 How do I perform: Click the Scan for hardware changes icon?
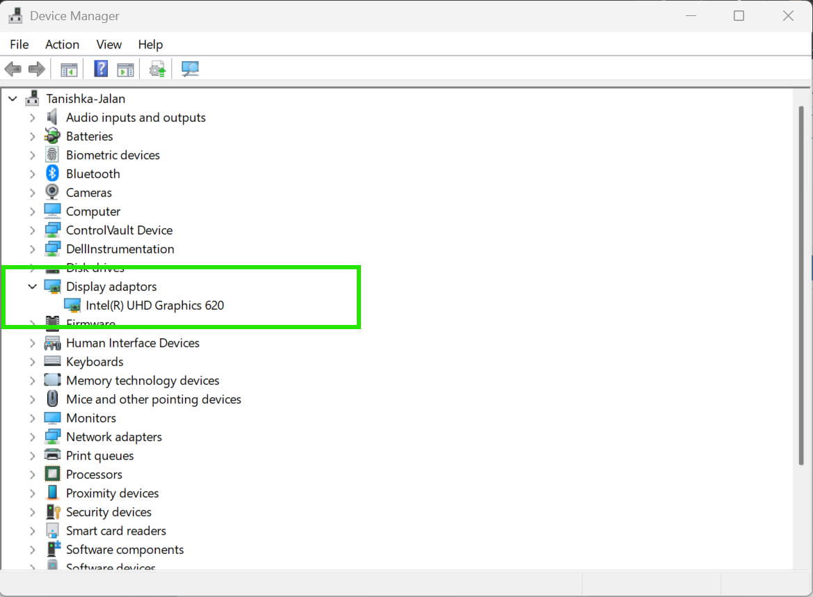pos(190,69)
